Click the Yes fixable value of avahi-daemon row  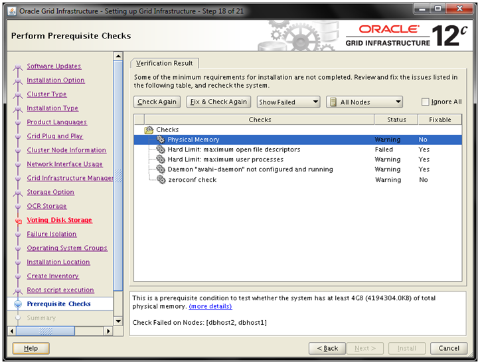click(424, 169)
